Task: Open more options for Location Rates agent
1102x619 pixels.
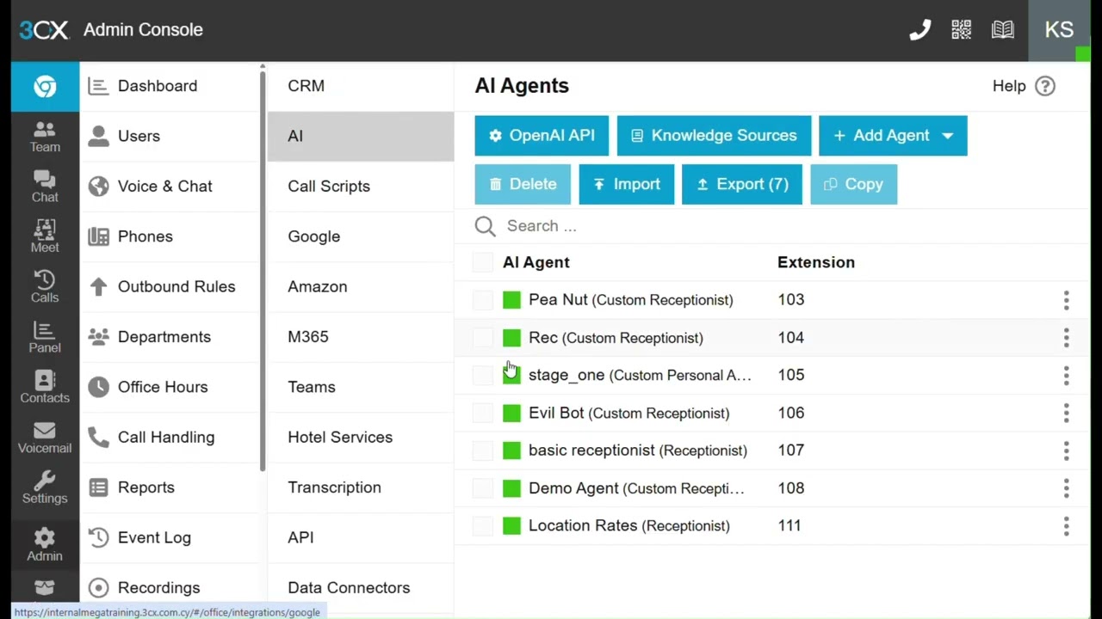Action: click(1066, 525)
